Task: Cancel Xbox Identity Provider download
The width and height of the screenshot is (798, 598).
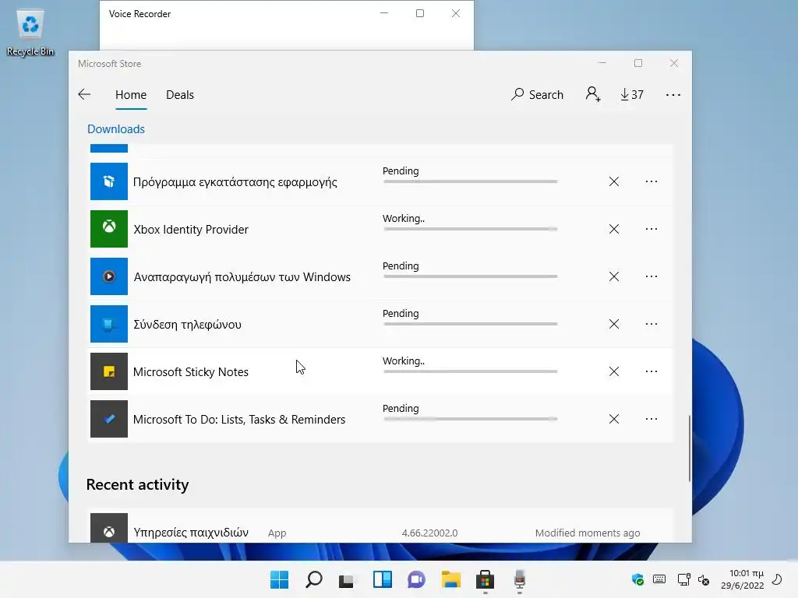Action: tap(614, 229)
